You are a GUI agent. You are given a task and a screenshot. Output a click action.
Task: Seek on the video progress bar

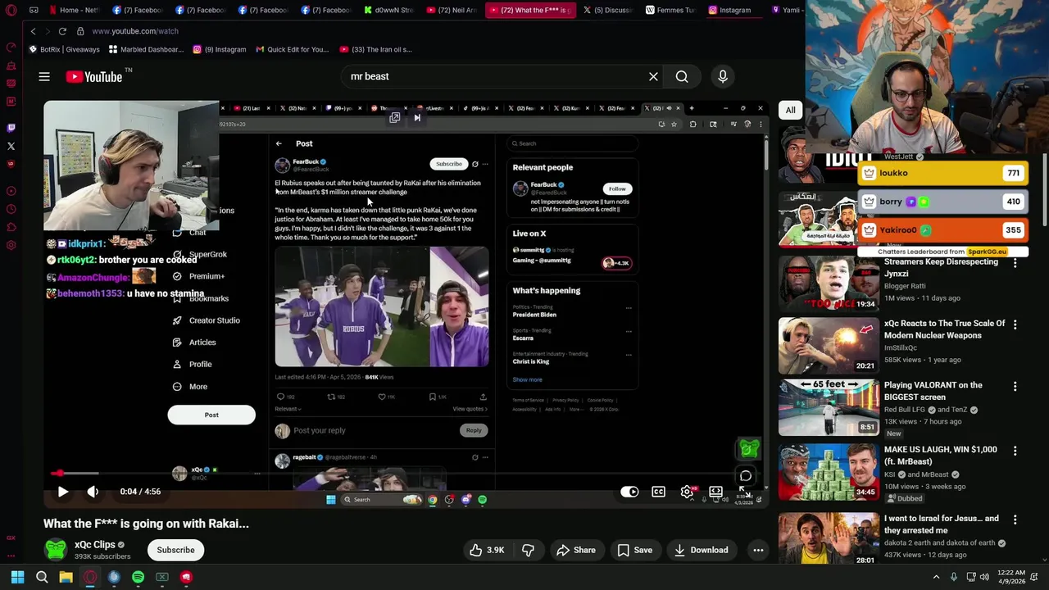click(406, 473)
